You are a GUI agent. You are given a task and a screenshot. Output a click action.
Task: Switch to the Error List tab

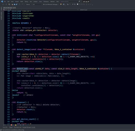(5, 127)
